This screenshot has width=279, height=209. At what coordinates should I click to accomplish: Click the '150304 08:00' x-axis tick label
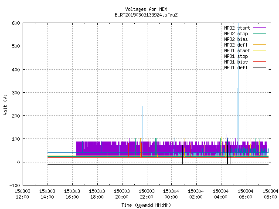[x=270, y=194]
